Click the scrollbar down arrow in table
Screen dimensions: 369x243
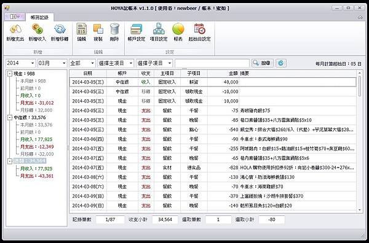point(359,210)
